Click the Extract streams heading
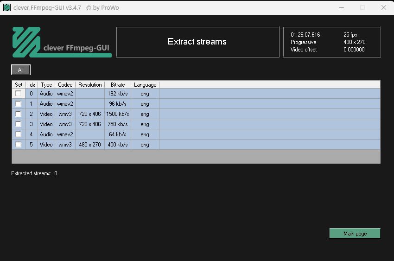 pyautogui.click(x=197, y=41)
